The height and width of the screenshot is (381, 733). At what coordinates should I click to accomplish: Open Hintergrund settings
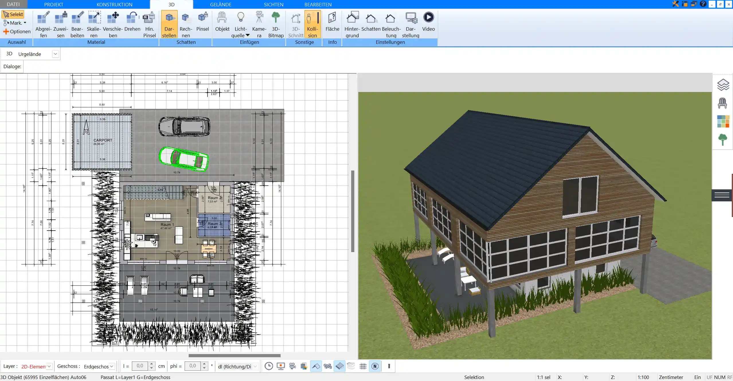click(x=352, y=24)
